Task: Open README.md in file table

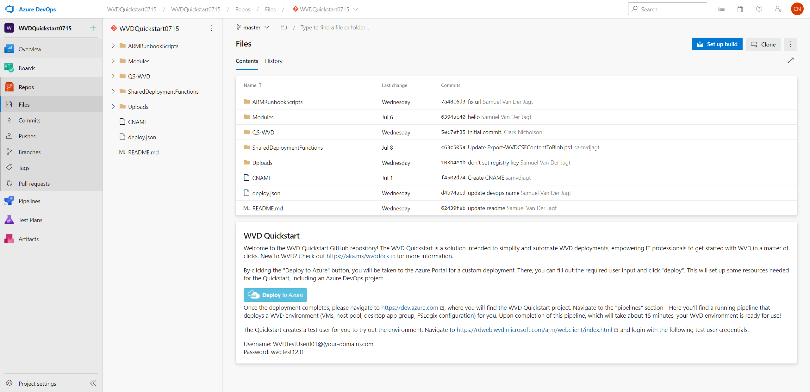Action: pyautogui.click(x=267, y=208)
